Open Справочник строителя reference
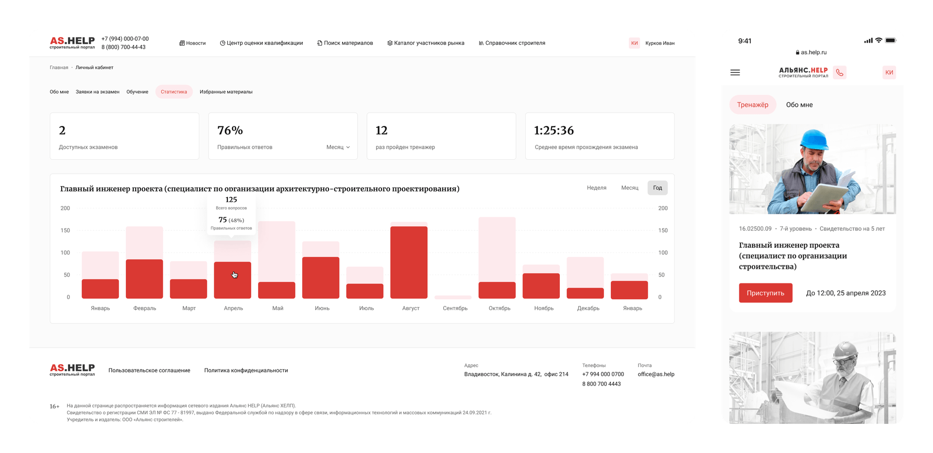This screenshot has height=453, width=933. click(x=512, y=43)
